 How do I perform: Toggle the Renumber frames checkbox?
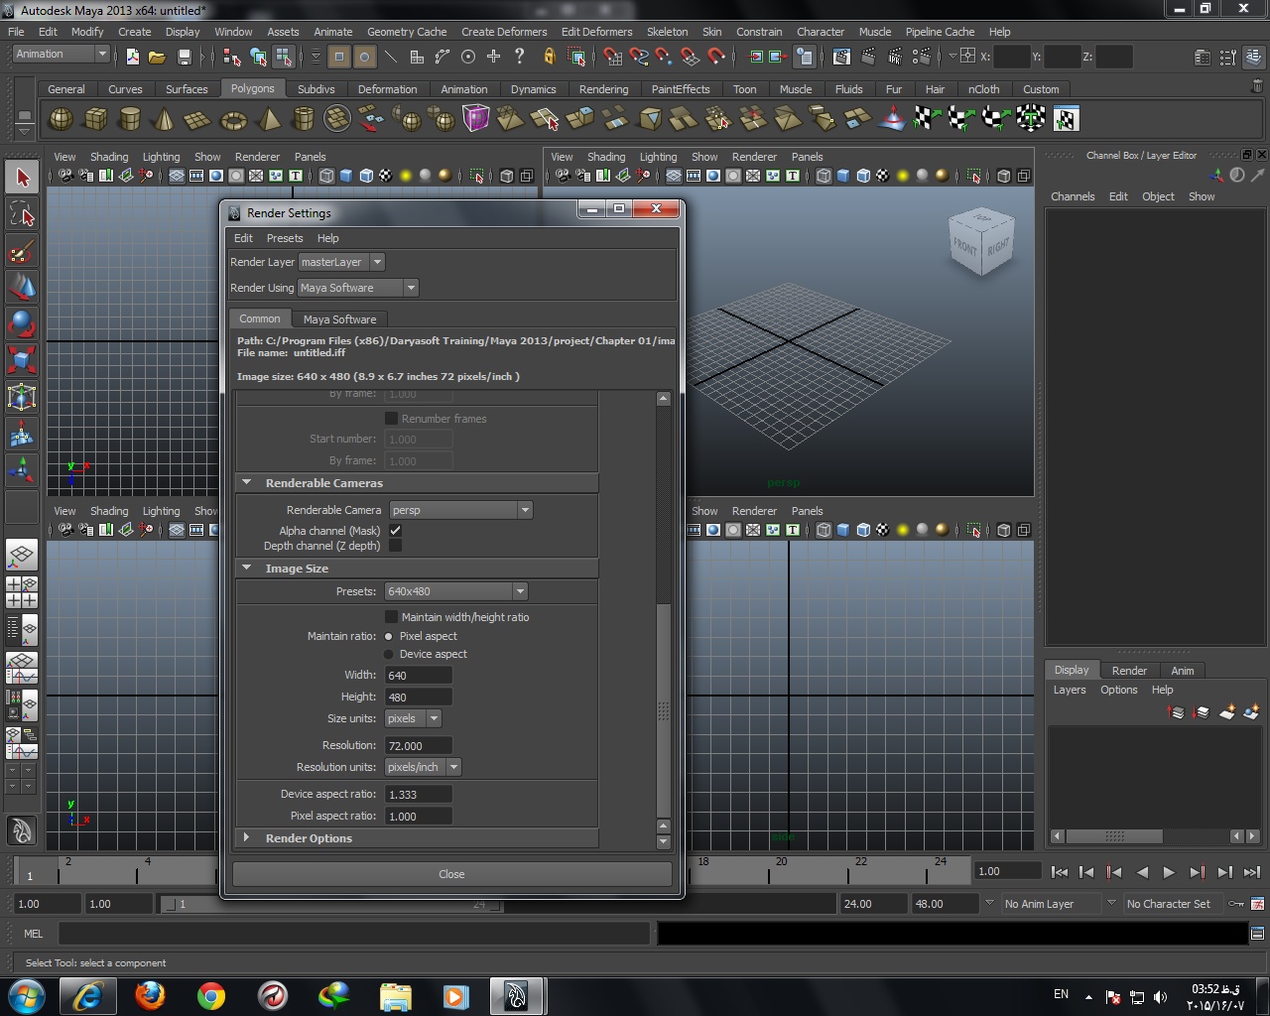point(391,419)
